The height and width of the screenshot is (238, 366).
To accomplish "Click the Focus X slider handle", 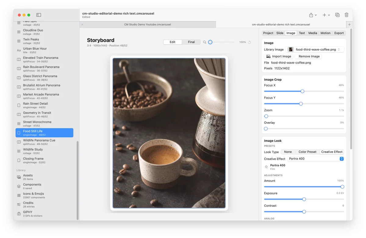I will (x=303, y=91).
